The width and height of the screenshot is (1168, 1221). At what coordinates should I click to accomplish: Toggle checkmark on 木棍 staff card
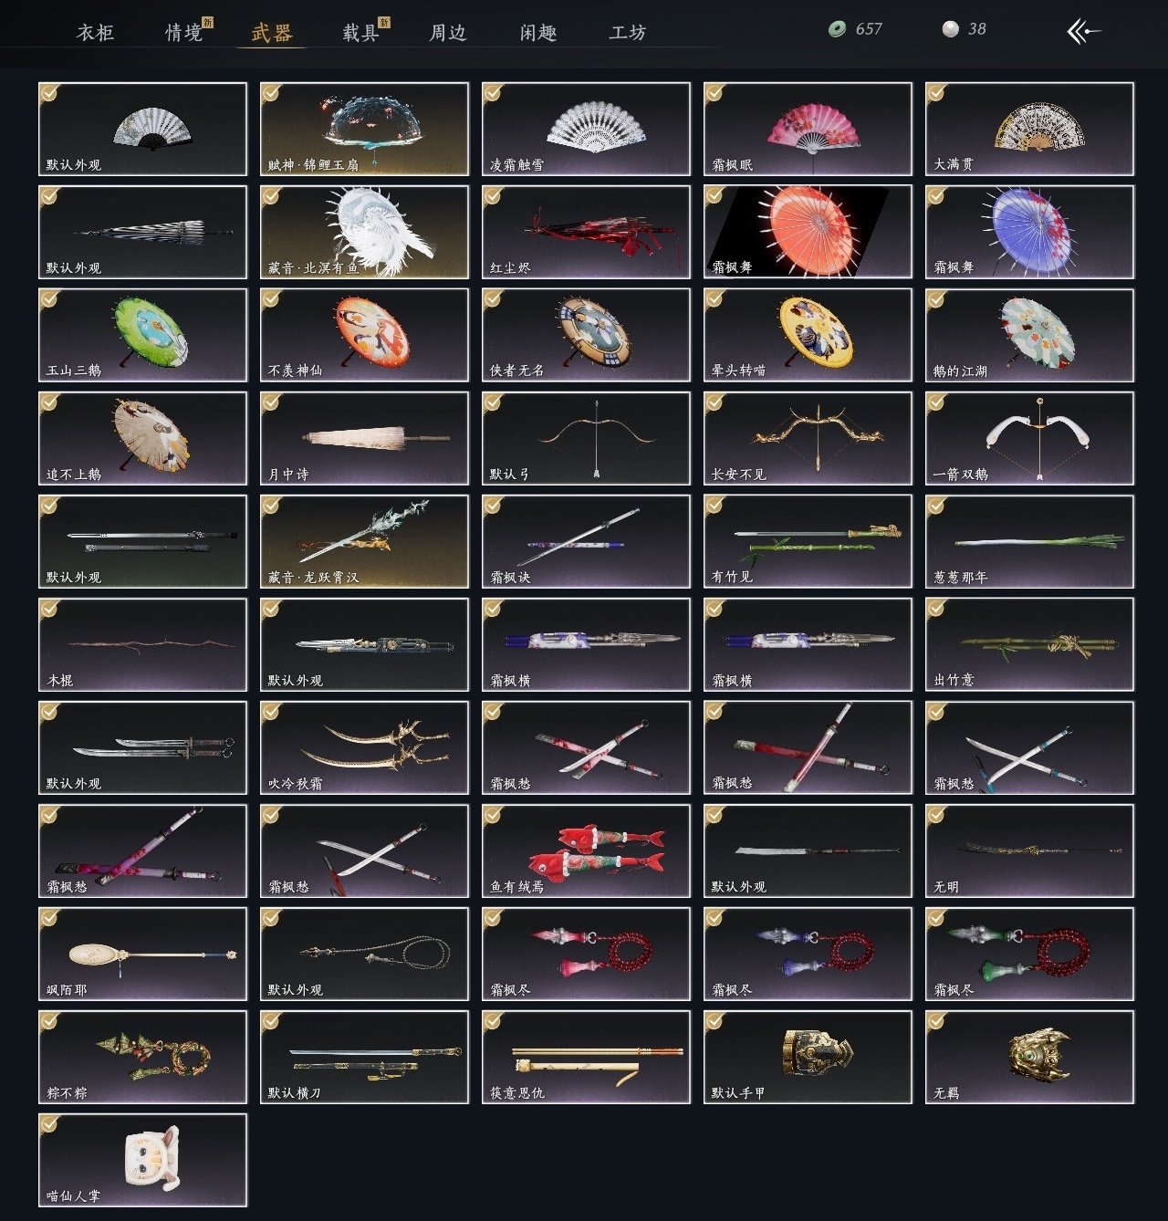[49, 608]
